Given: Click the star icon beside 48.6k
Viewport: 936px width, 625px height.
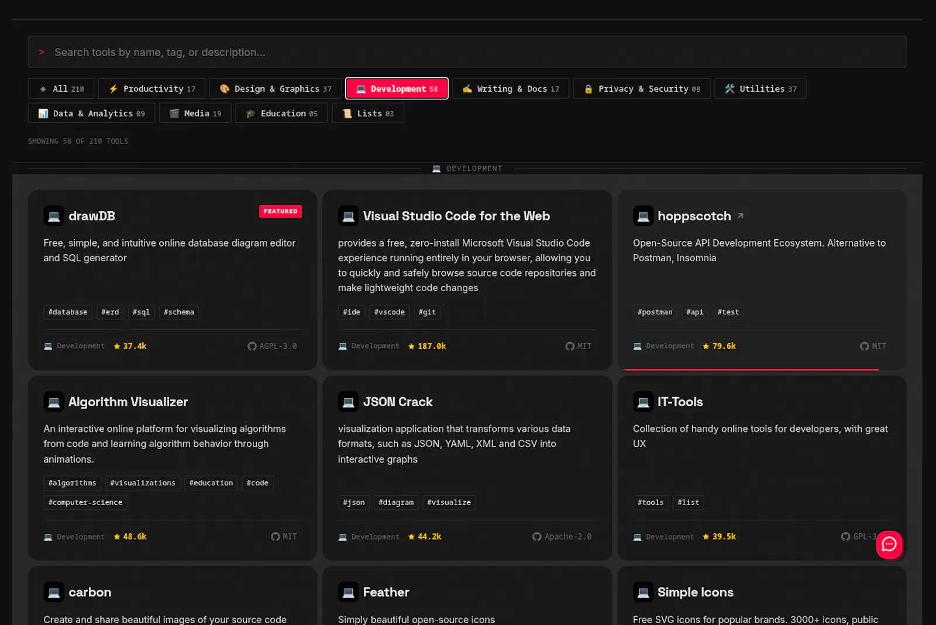Looking at the screenshot, I should [117, 537].
